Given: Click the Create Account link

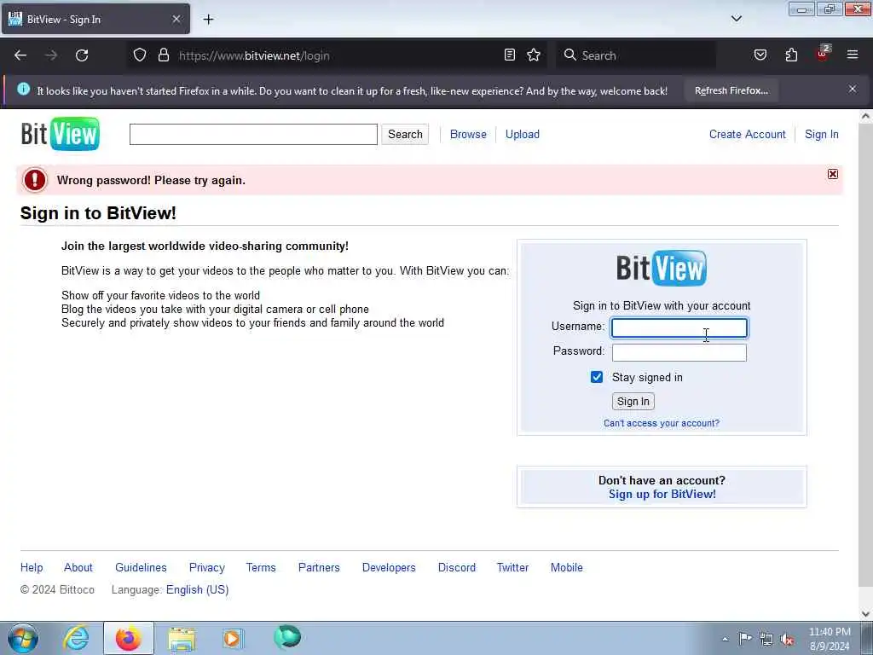Looking at the screenshot, I should click(747, 134).
